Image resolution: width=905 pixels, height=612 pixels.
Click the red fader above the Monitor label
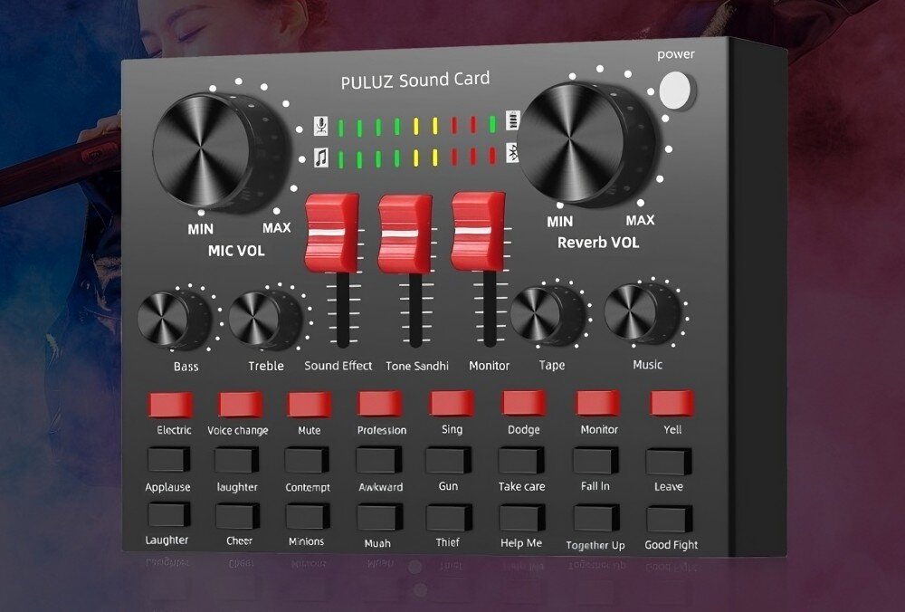(x=478, y=232)
